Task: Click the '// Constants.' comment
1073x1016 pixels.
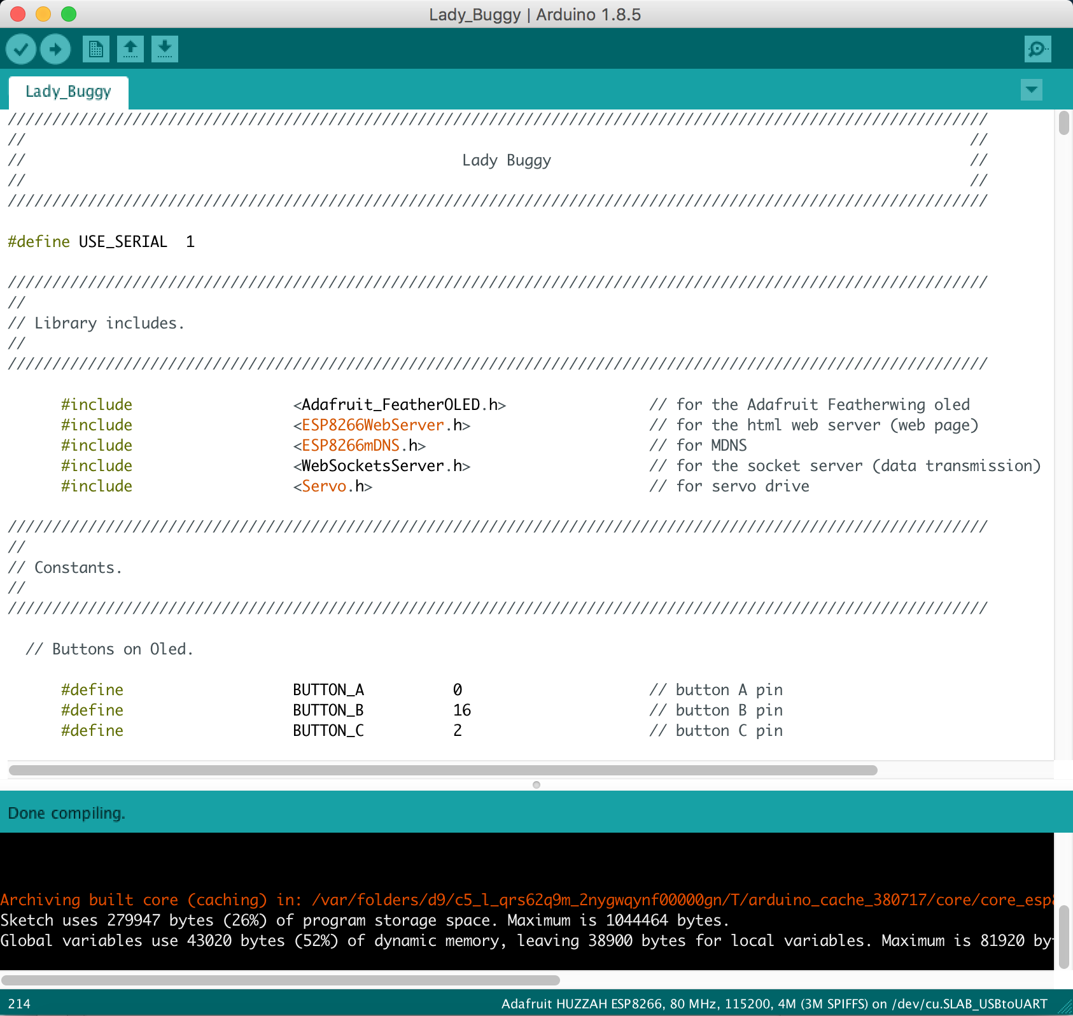Action: [x=65, y=568]
